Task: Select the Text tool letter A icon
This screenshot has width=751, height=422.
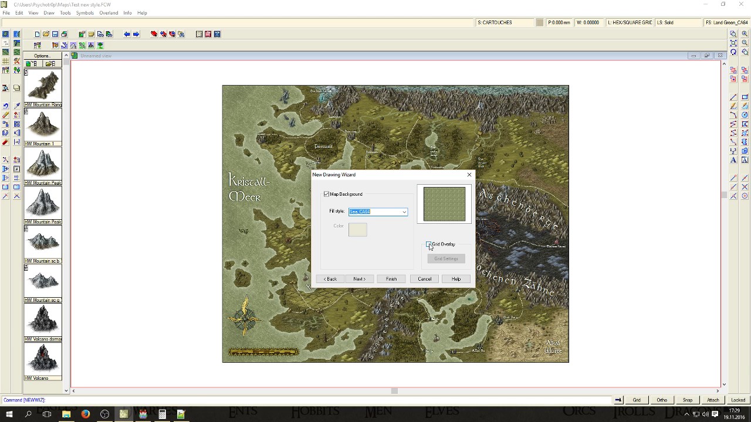Action: click(733, 159)
